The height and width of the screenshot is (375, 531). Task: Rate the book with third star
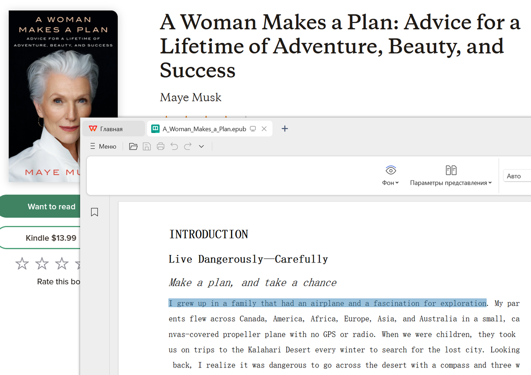[x=62, y=263]
